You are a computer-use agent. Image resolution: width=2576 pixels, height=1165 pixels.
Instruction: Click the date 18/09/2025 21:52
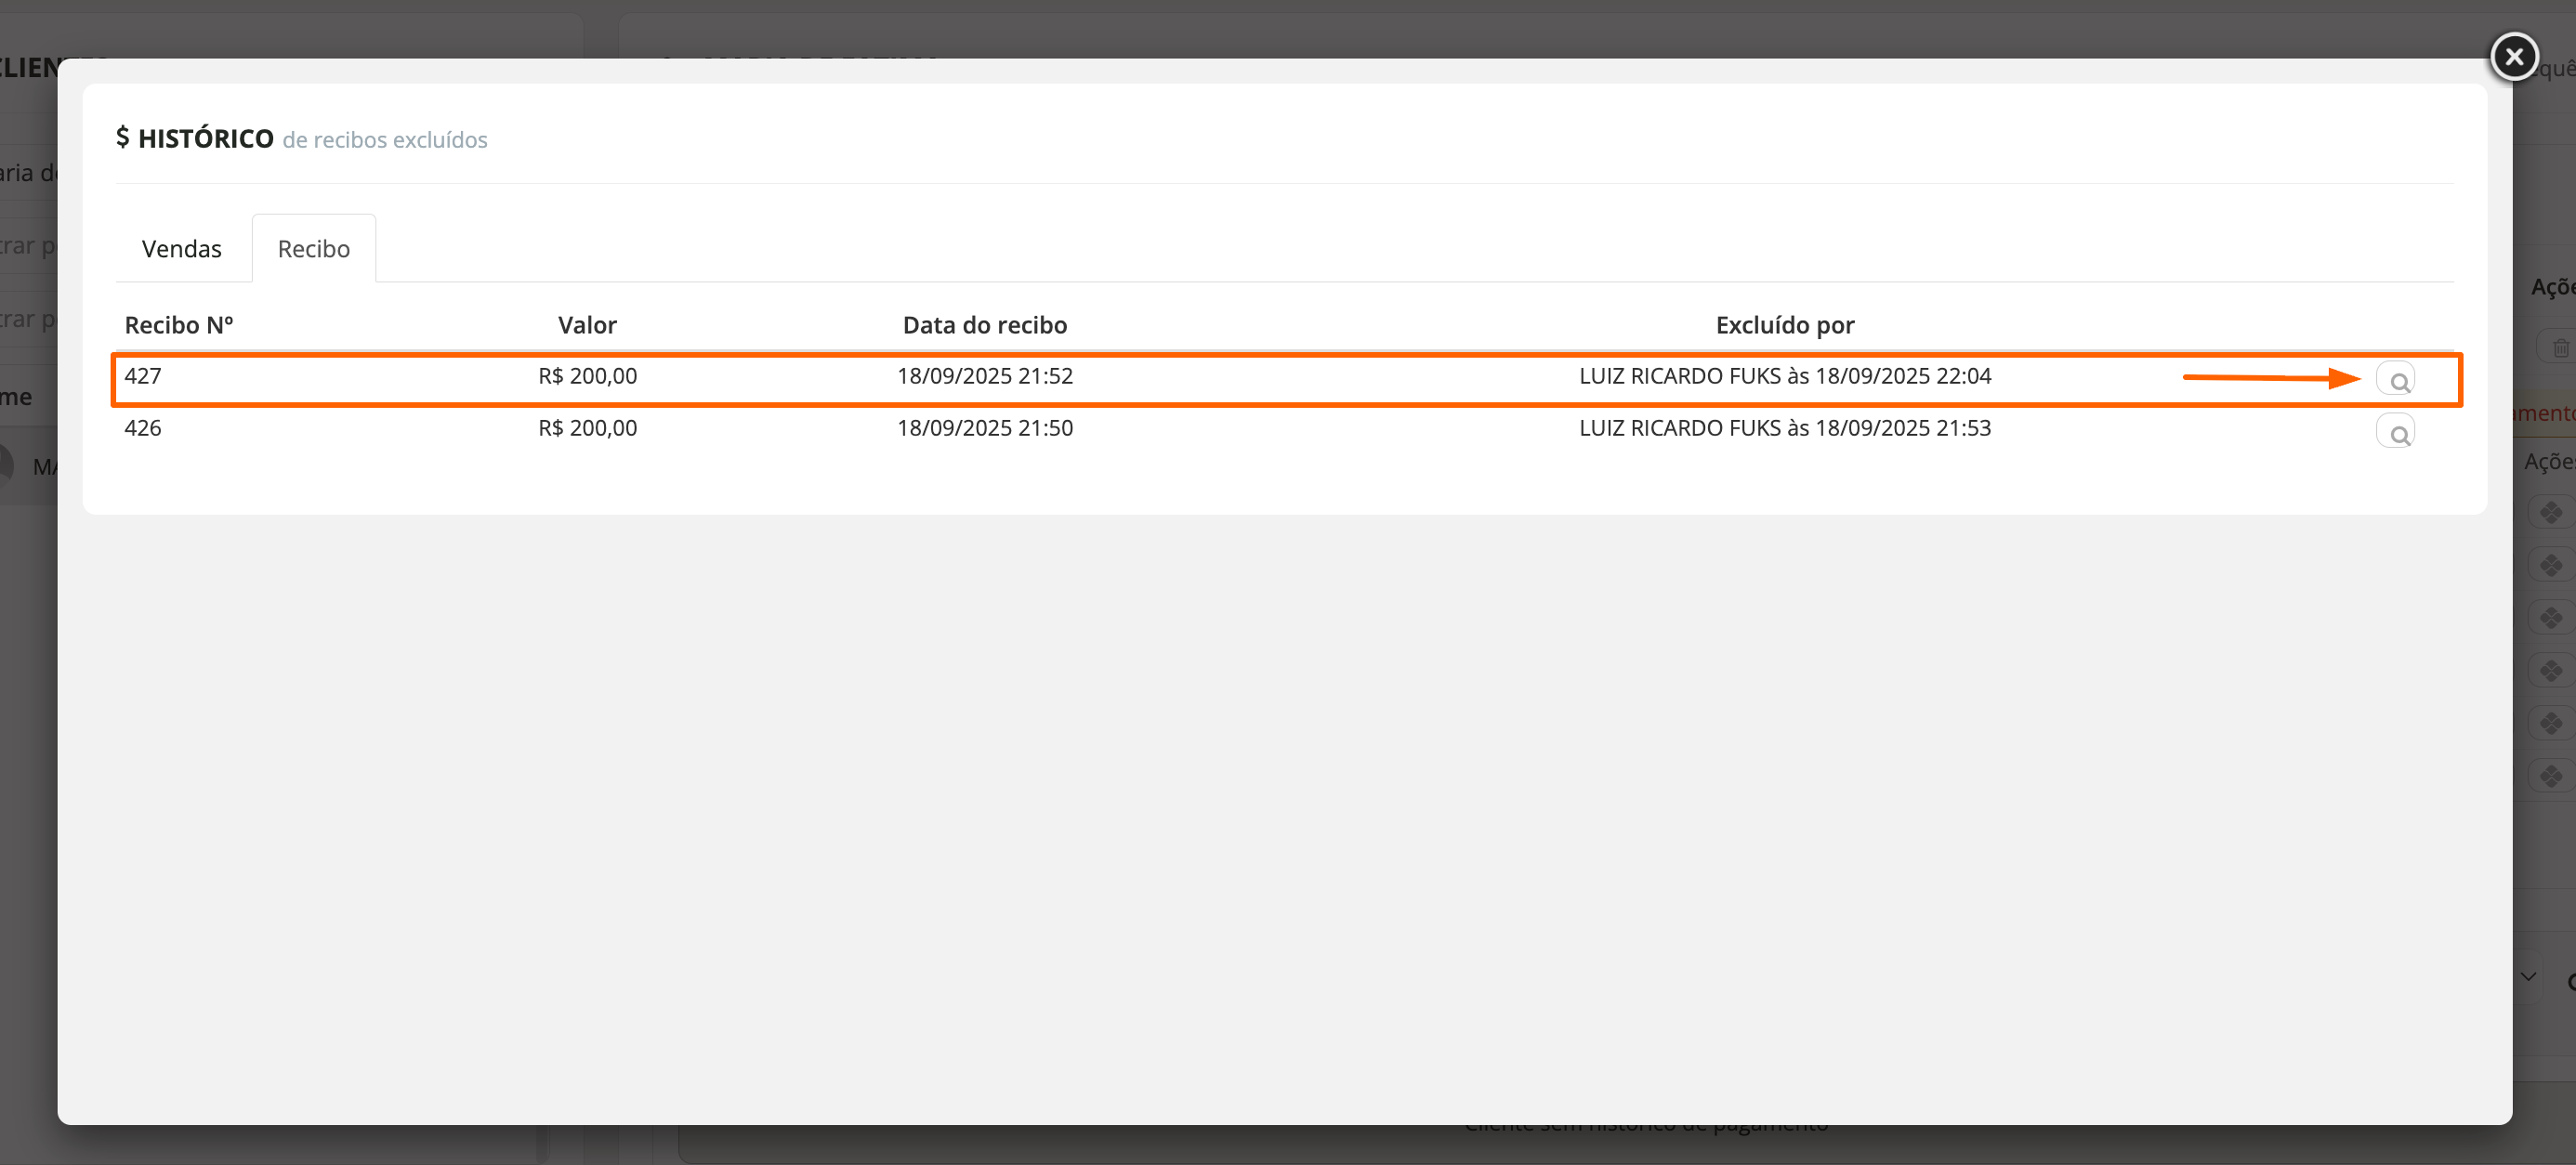tap(984, 376)
